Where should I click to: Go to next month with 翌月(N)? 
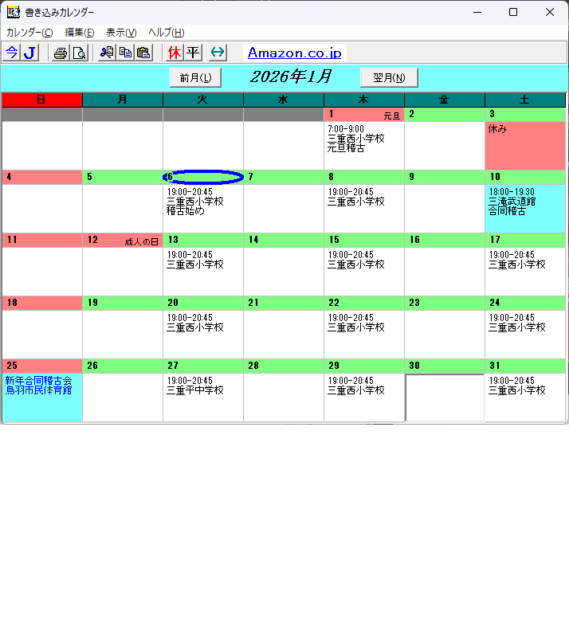(x=389, y=77)
